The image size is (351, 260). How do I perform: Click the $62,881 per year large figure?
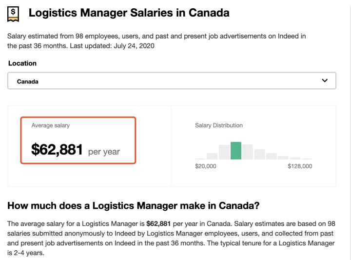76,150
